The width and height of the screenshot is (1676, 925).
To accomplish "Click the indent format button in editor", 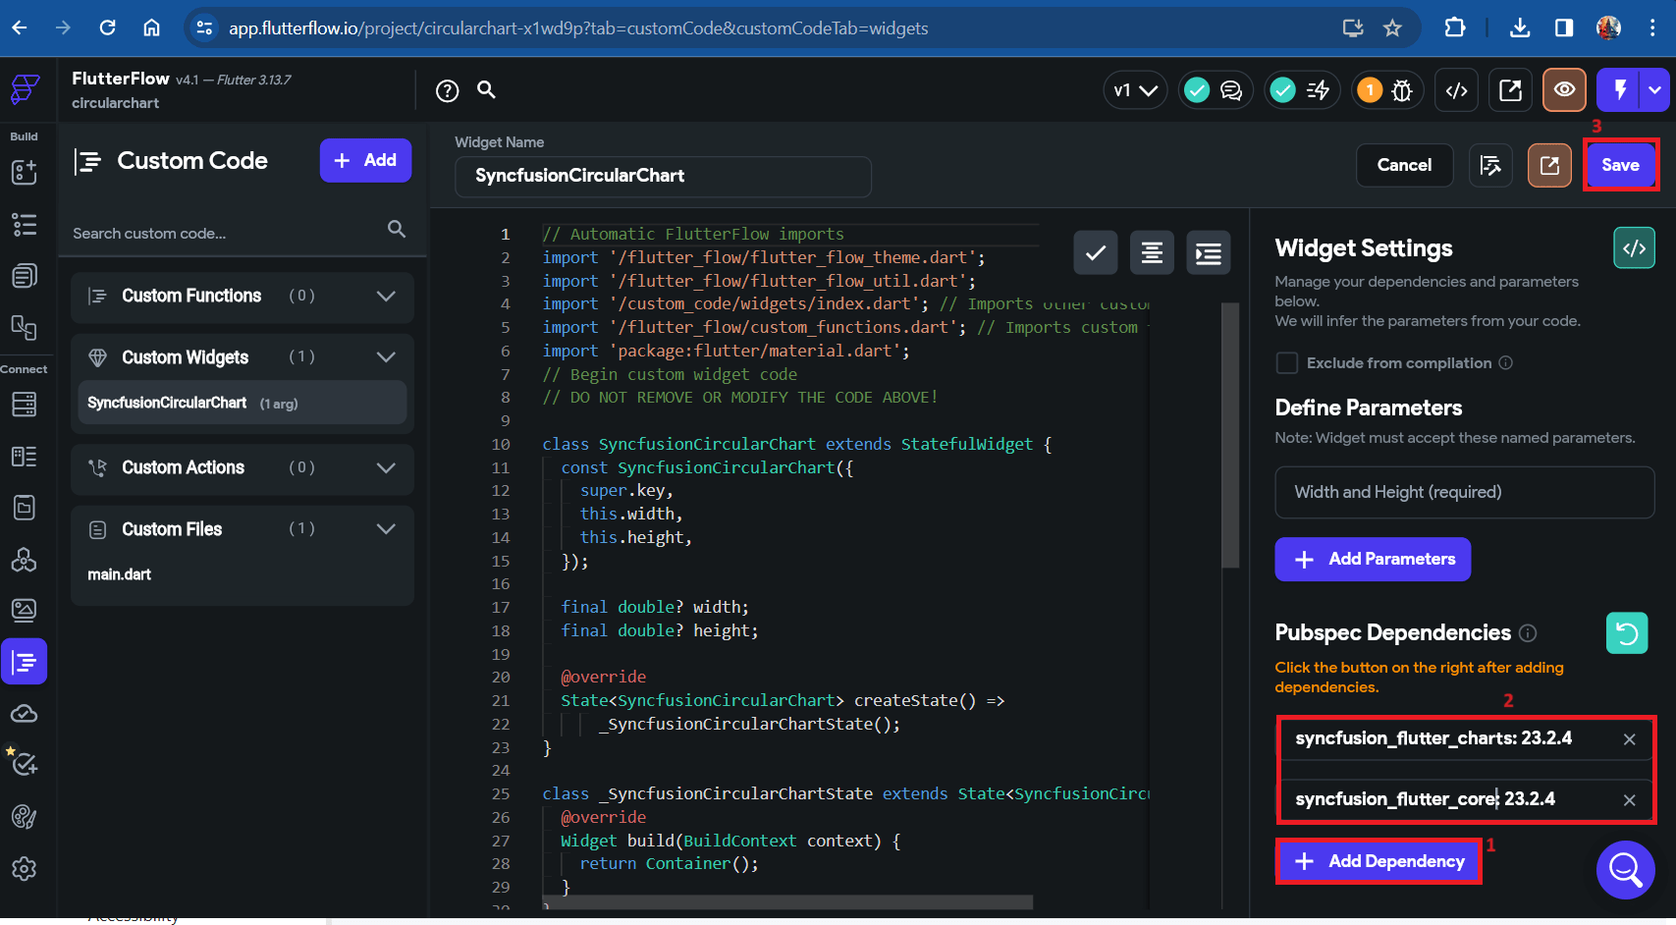I will (x=1209, y=253).
